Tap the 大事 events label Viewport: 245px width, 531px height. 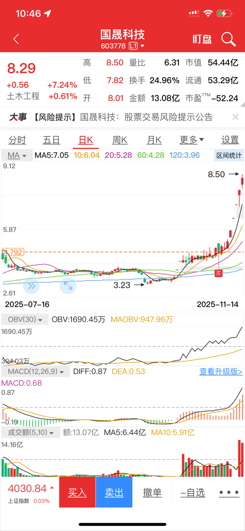pos(18,117)
